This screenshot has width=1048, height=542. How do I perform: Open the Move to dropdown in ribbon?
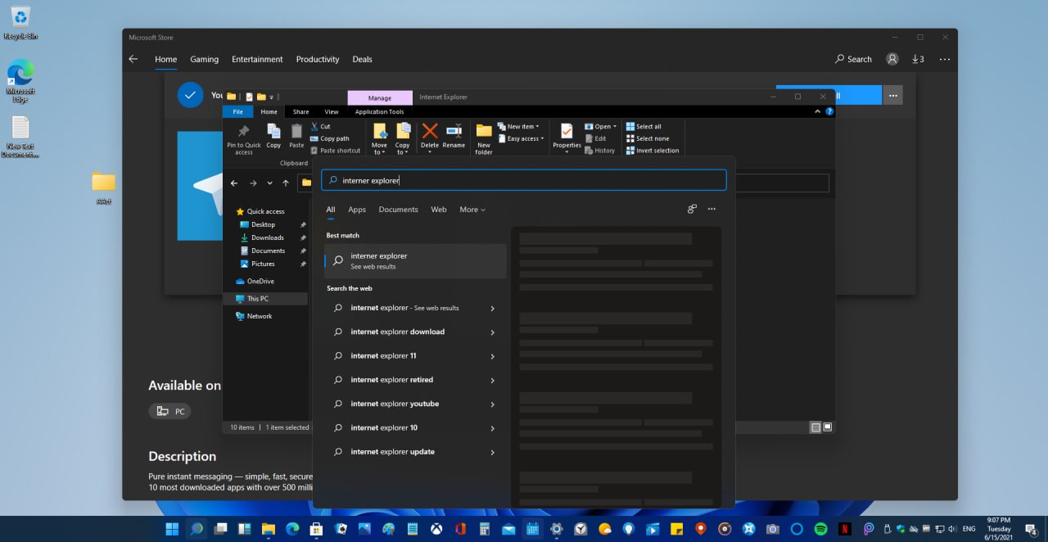[x=379, y=139]
